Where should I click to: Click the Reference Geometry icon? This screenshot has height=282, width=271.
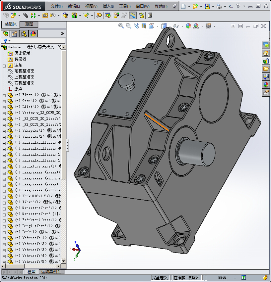pyautogui.click(x=86, y=15)
